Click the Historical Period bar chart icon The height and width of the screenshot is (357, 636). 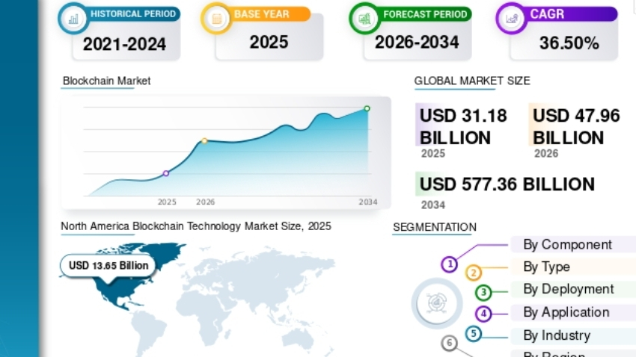tap(73, 18)
